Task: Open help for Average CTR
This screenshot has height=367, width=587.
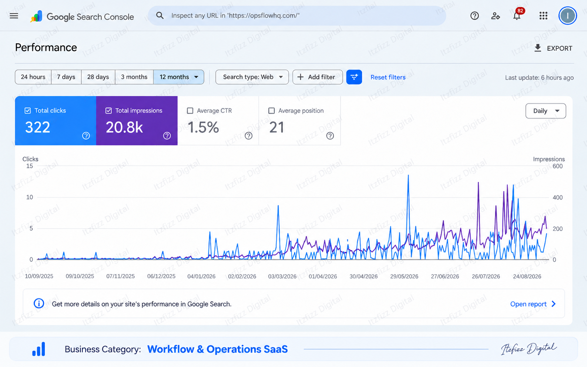Action: [249, 136]
